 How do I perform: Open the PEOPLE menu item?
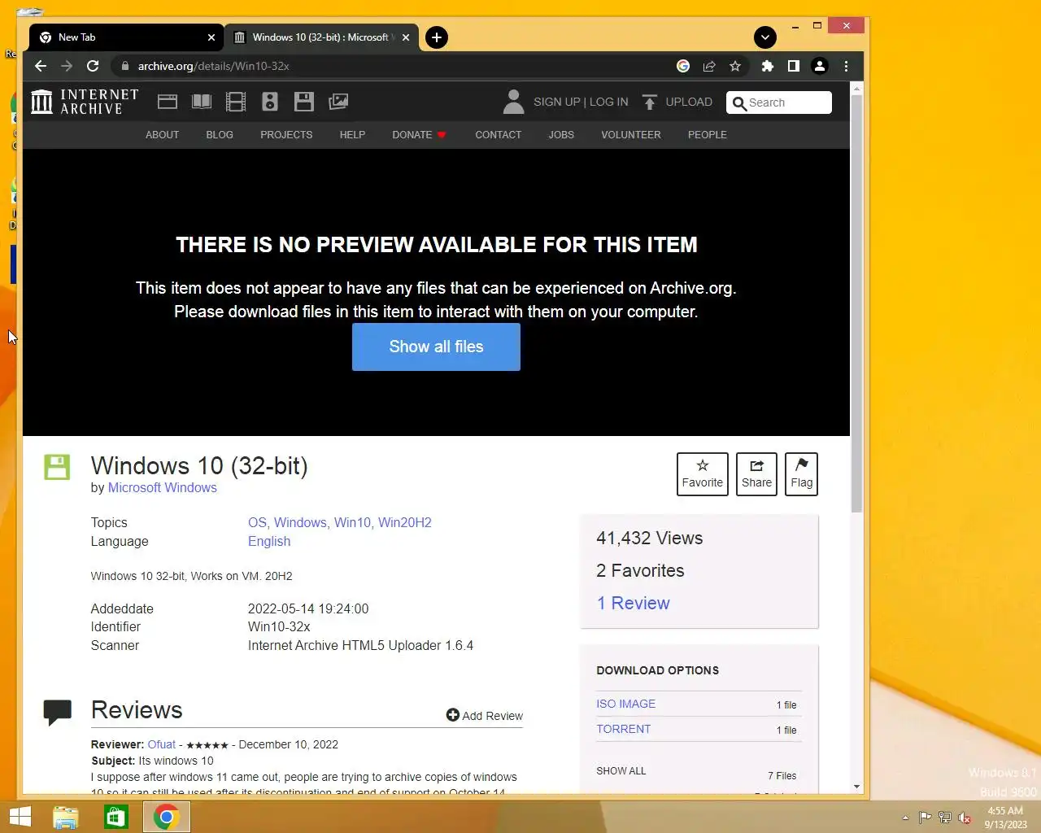pyautogui.click(x=708, y=135)
